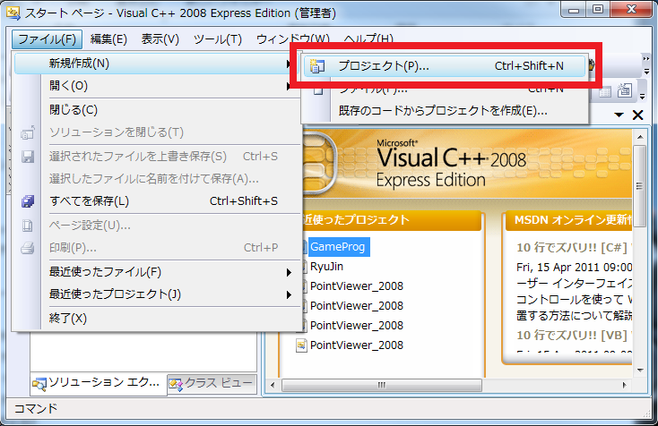Open first PointViewer_2008 recent project link
The height and width of the screenshot is (426, 658).
pyautogui.click(x=356, y=286)
